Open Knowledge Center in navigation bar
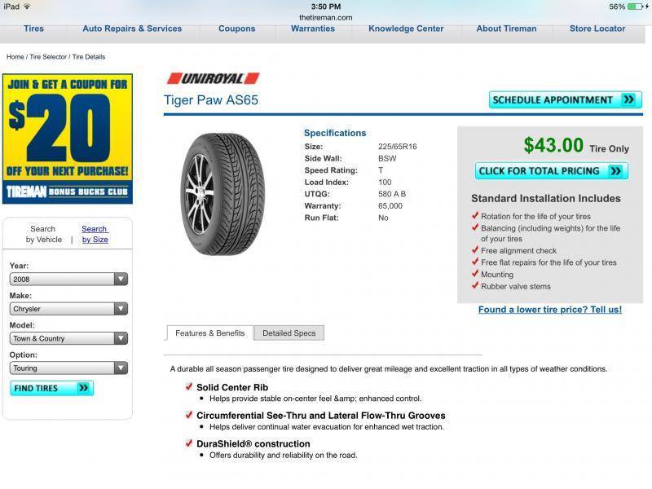 coord(406,29)
